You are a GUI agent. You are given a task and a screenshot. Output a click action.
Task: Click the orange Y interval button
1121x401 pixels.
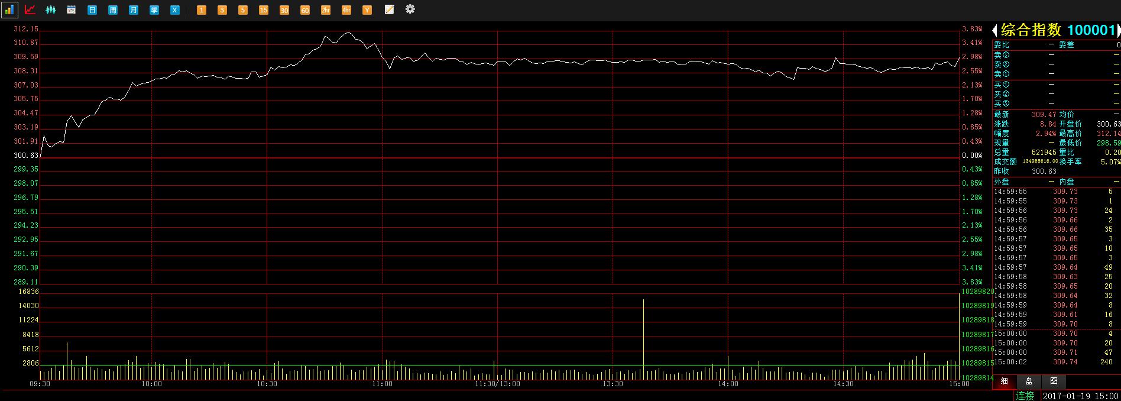[x=367, y=10]
